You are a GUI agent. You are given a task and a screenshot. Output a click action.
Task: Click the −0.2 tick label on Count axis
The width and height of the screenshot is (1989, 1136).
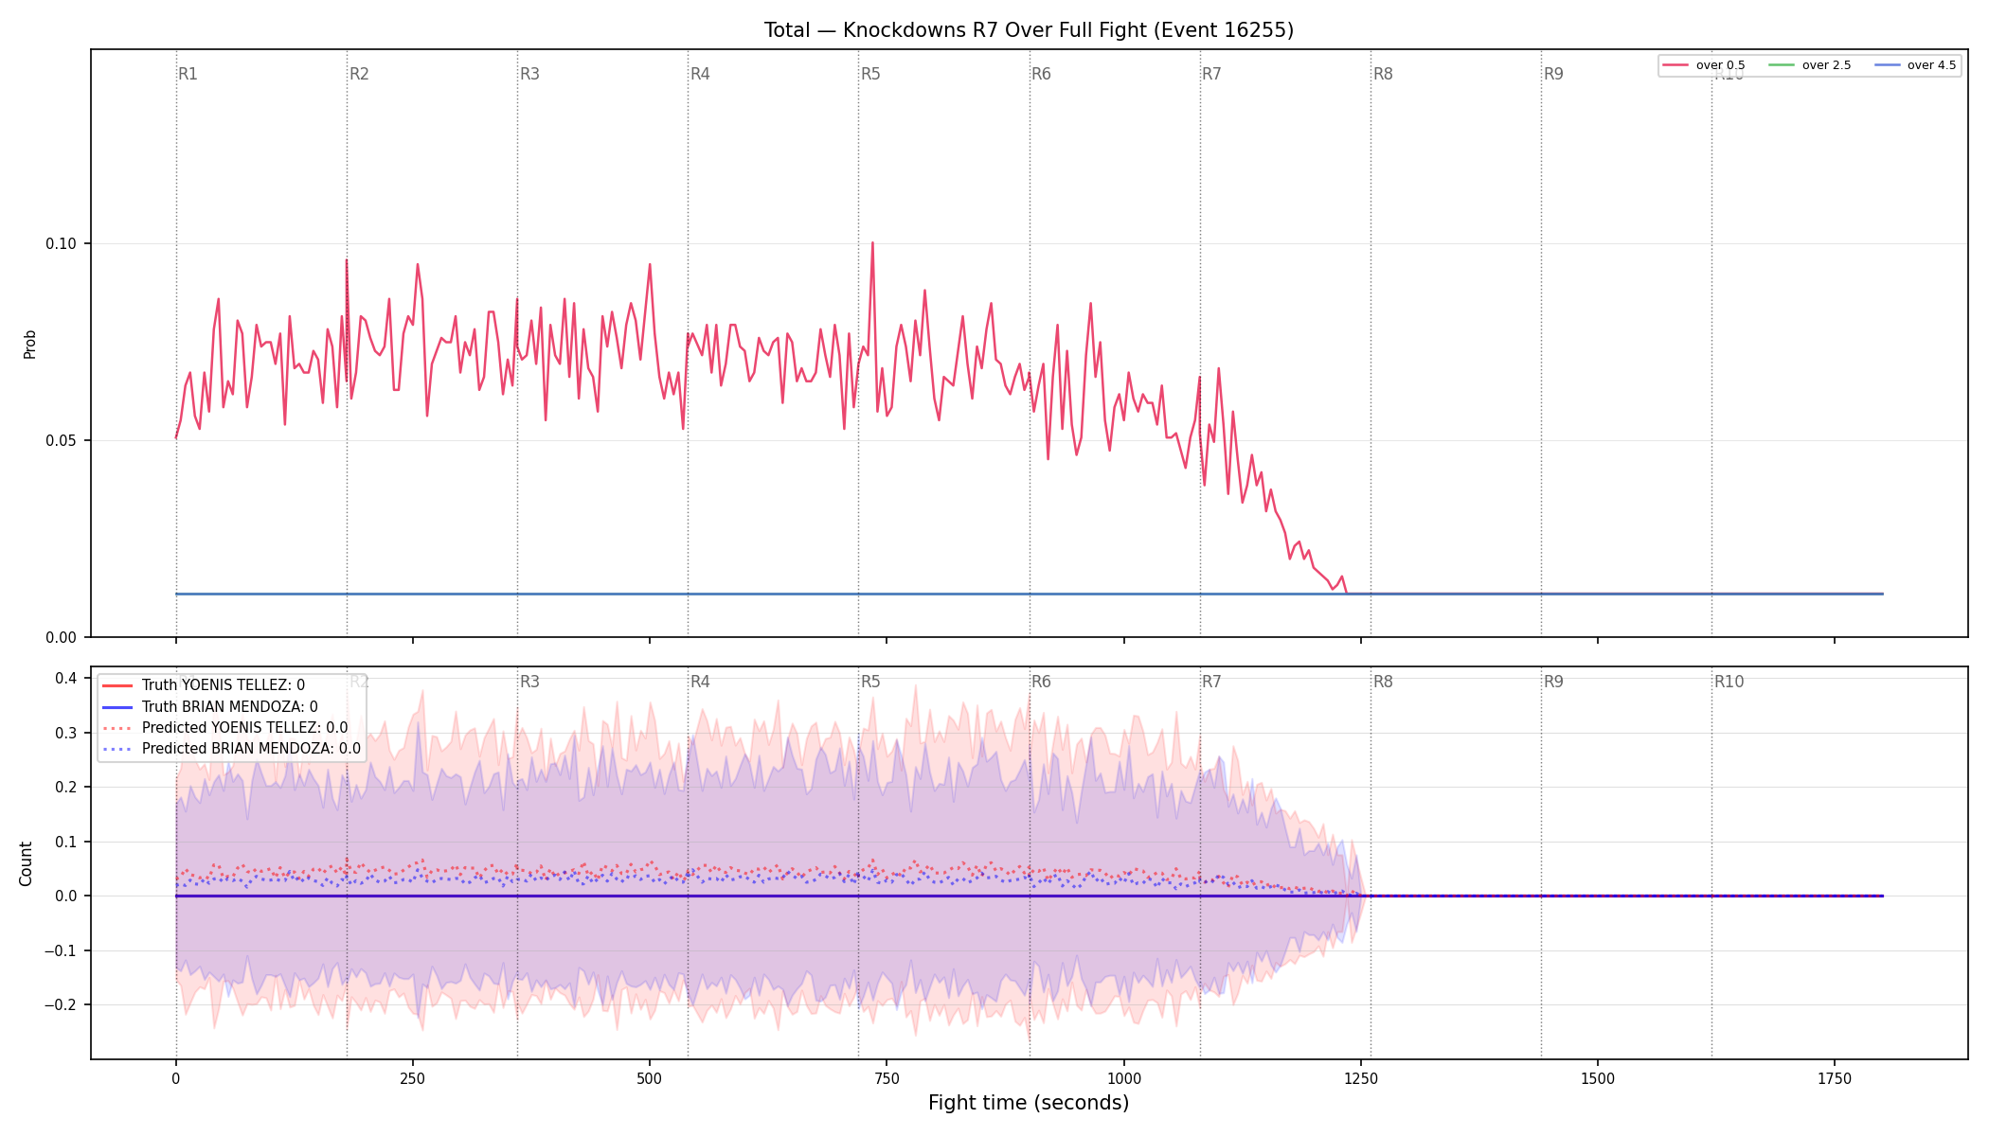(60, 1005)
